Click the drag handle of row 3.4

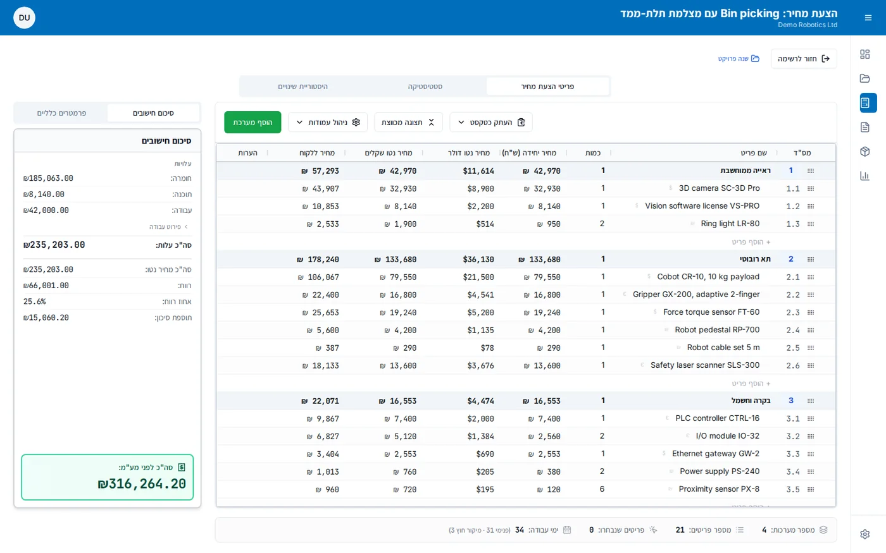point(811,472)
